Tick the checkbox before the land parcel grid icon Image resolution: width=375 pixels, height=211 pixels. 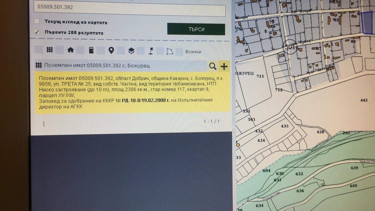click(39, 49)
